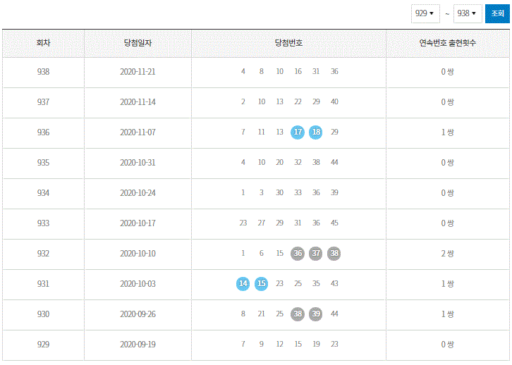The image size is (512, 365).
Task: Click the date 2020-11-21
Action: 138,72
